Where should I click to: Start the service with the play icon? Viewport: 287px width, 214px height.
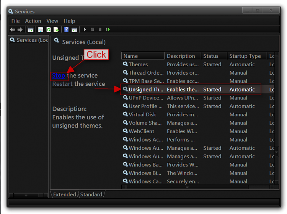coord(85,29)
